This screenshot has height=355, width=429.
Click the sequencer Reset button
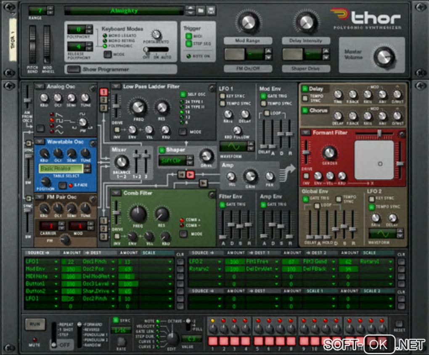click(x=399, y=324)
